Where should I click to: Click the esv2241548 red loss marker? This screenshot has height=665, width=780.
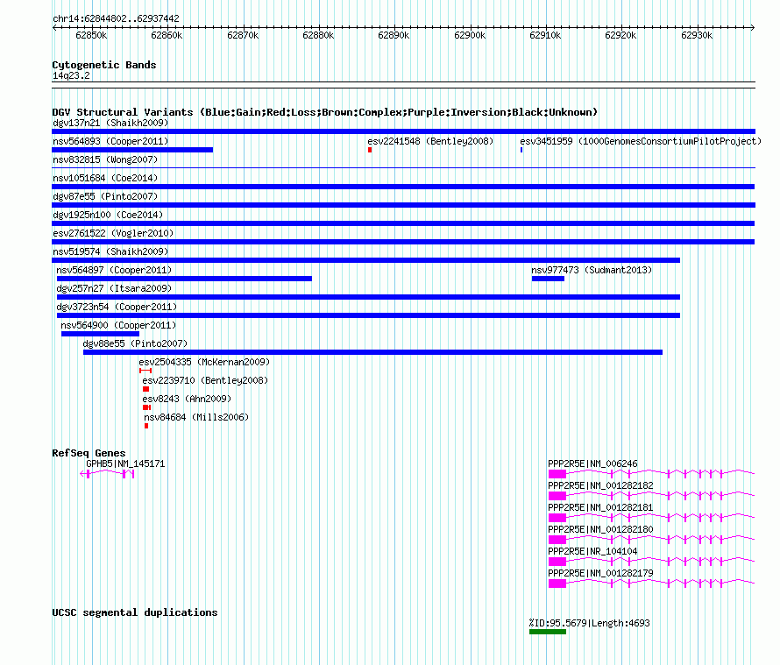coord(370,150)
